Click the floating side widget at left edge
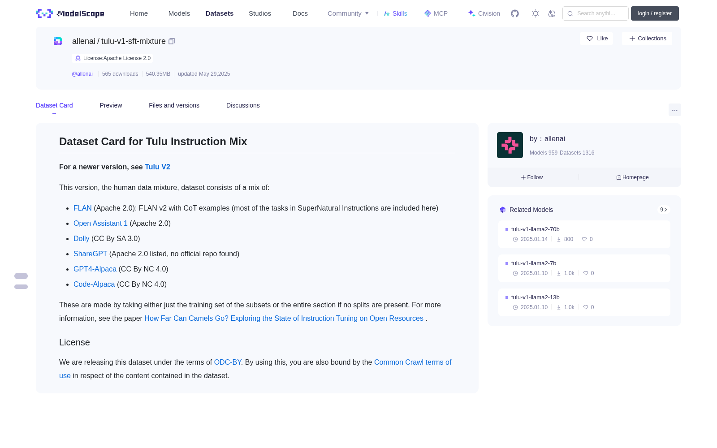This screenshot has width=717, height=448. click(x=21, y=281)
